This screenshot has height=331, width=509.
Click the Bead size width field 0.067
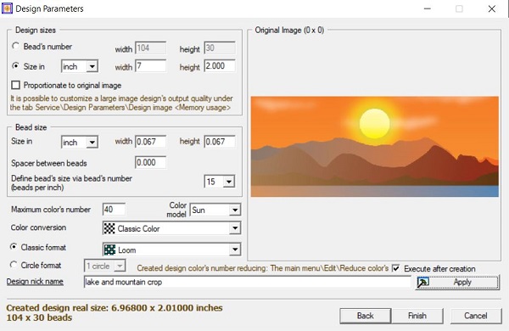tap(151, 142)
